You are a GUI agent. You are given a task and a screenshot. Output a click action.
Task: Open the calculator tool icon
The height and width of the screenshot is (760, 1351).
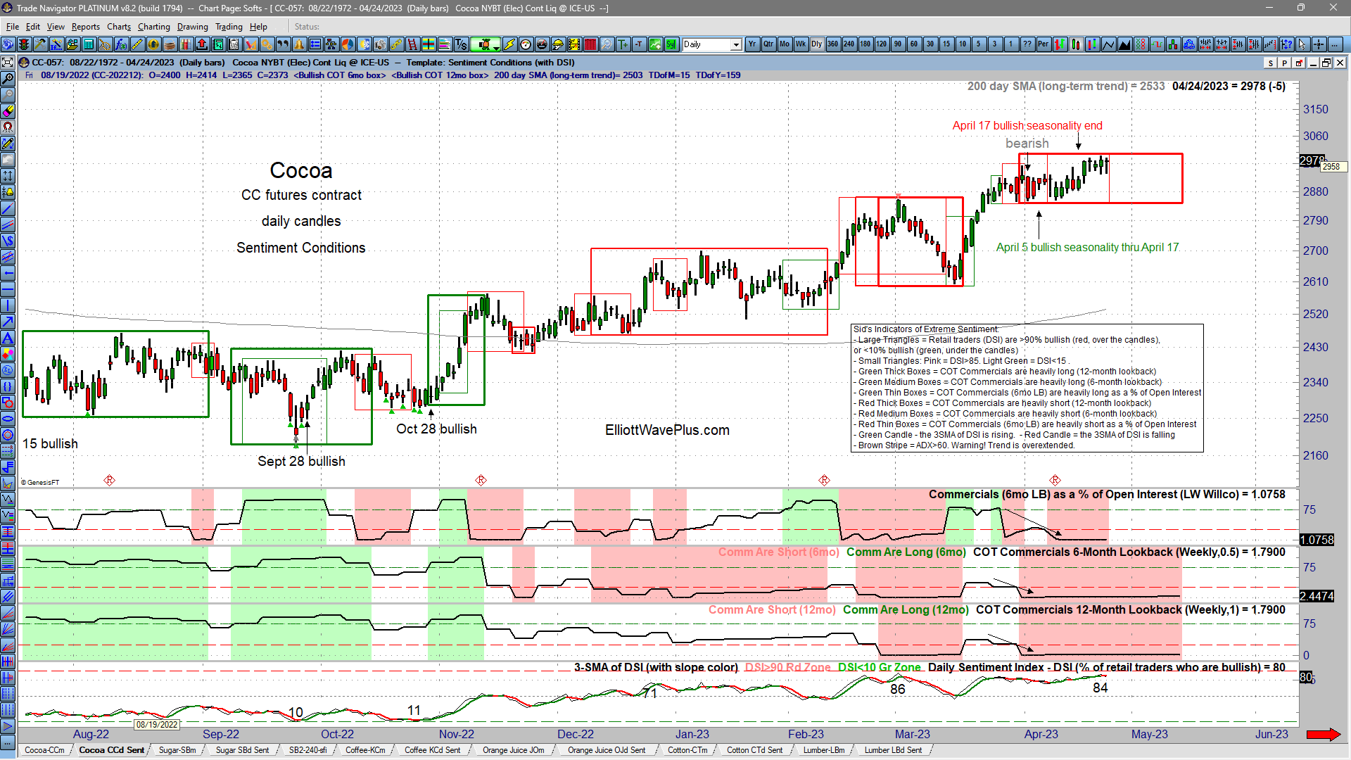tap(89, 44)
